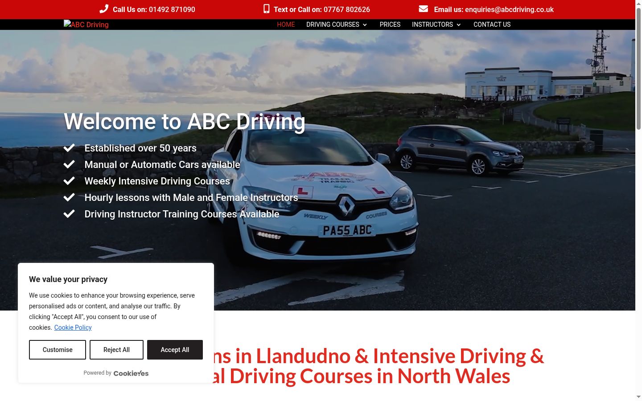Click the Customise cookies button
This screenshot has height=401, width=642.
[x=58, y=350]
